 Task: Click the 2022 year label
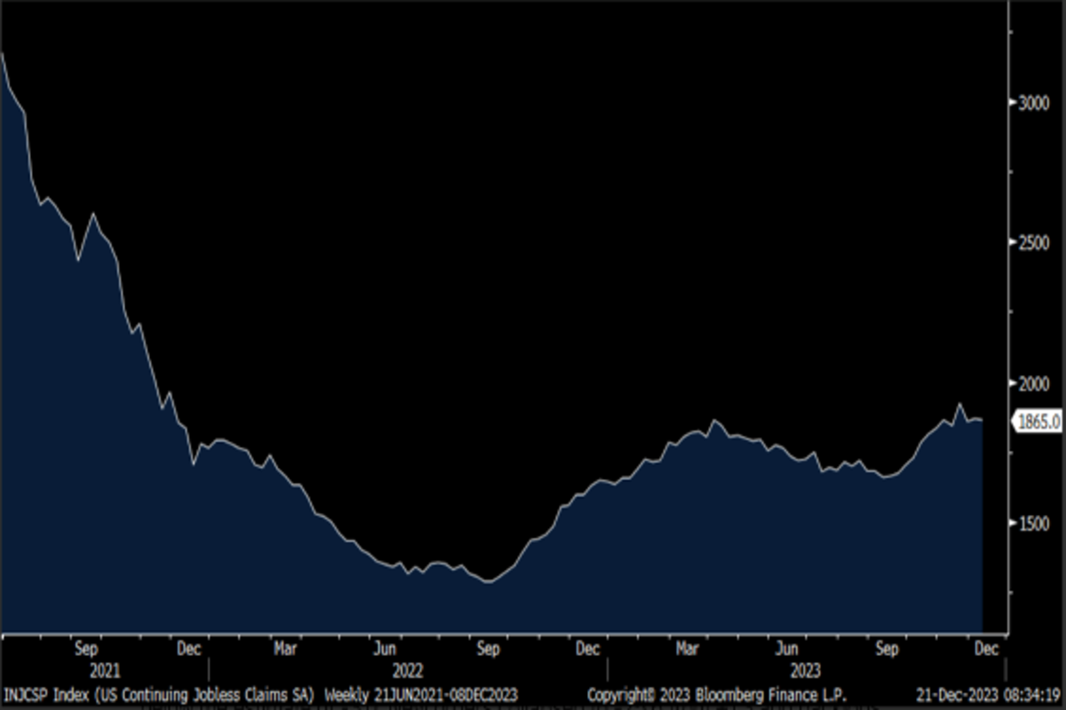[x=410, y=670]
